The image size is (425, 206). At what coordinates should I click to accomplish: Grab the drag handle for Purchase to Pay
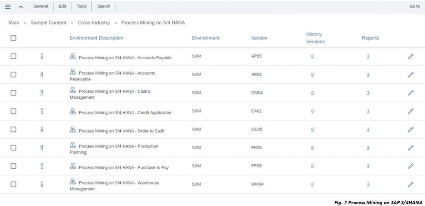pos(42,166)
